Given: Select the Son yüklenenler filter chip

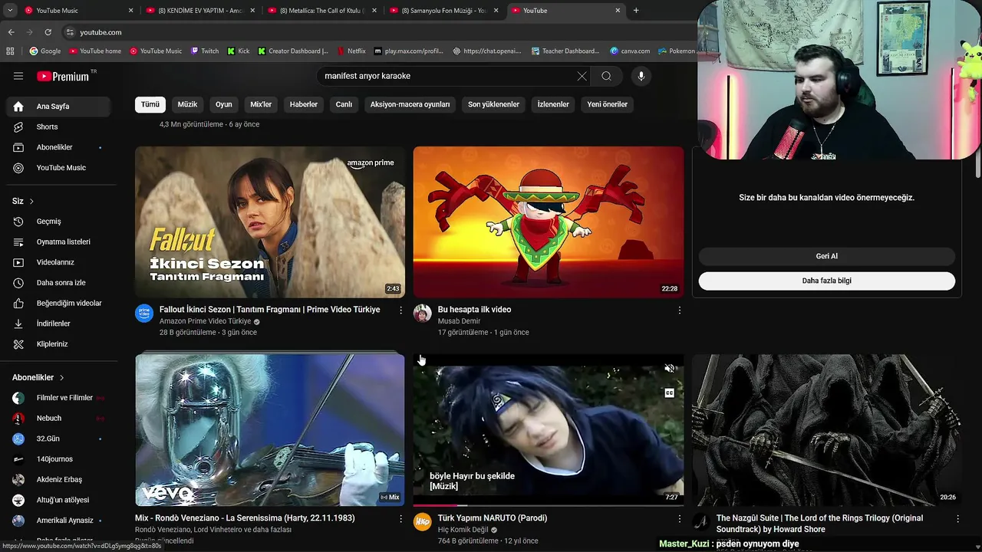Looking at the screenshot, I should (494, 104).
